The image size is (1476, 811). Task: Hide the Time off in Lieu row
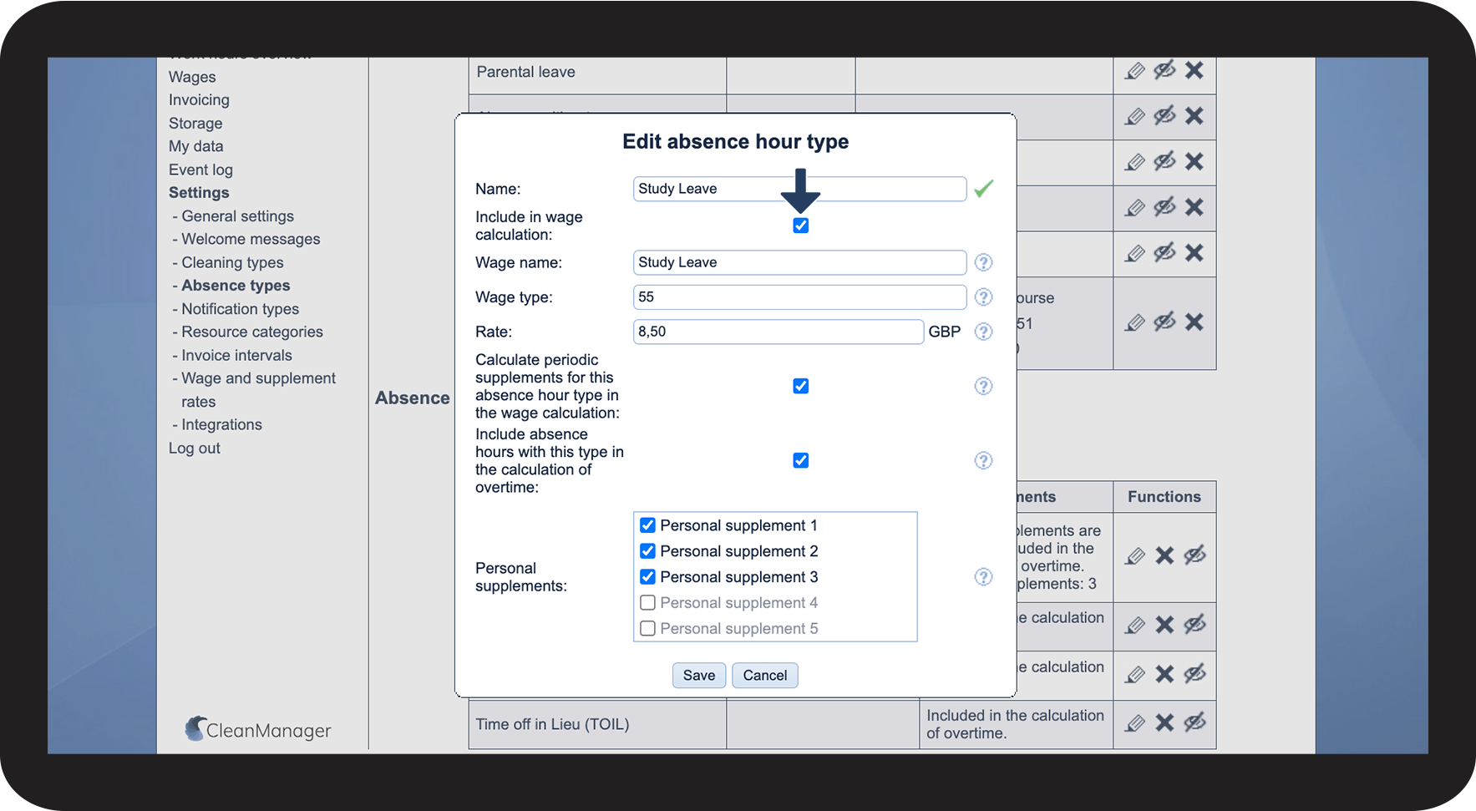click(1194, 722)
